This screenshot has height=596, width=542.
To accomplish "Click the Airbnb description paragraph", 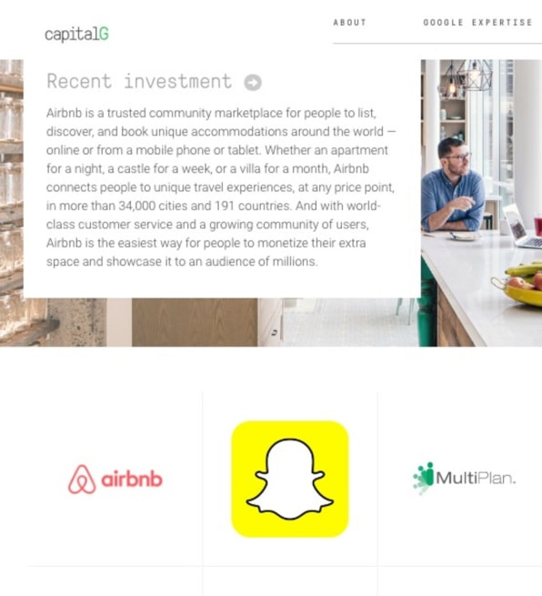I will point(221,187).
